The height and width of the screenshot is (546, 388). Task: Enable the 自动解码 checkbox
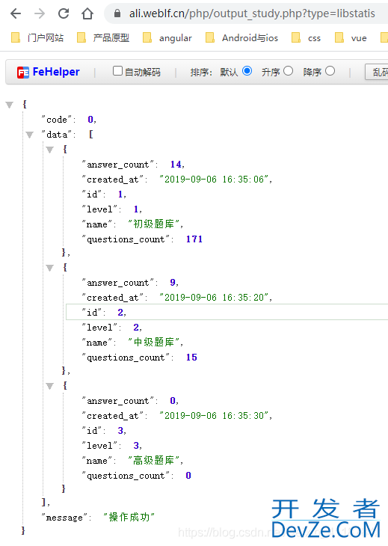117,71
